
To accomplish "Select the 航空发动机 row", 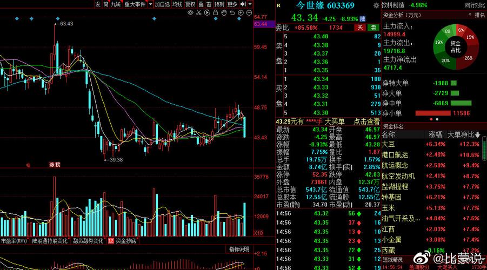I will (431, 176).
